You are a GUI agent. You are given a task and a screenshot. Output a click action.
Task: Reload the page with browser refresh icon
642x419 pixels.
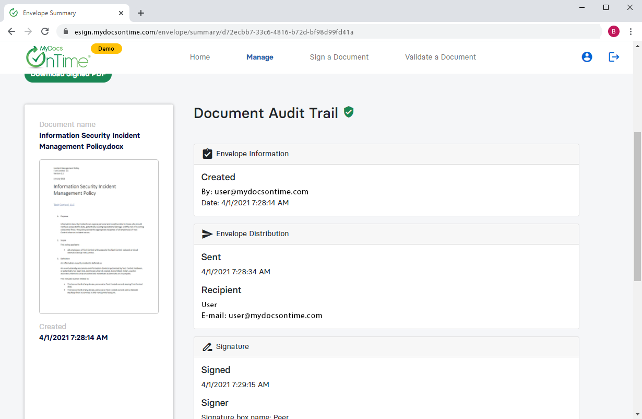pyautogui.click(x=45, y=31)
